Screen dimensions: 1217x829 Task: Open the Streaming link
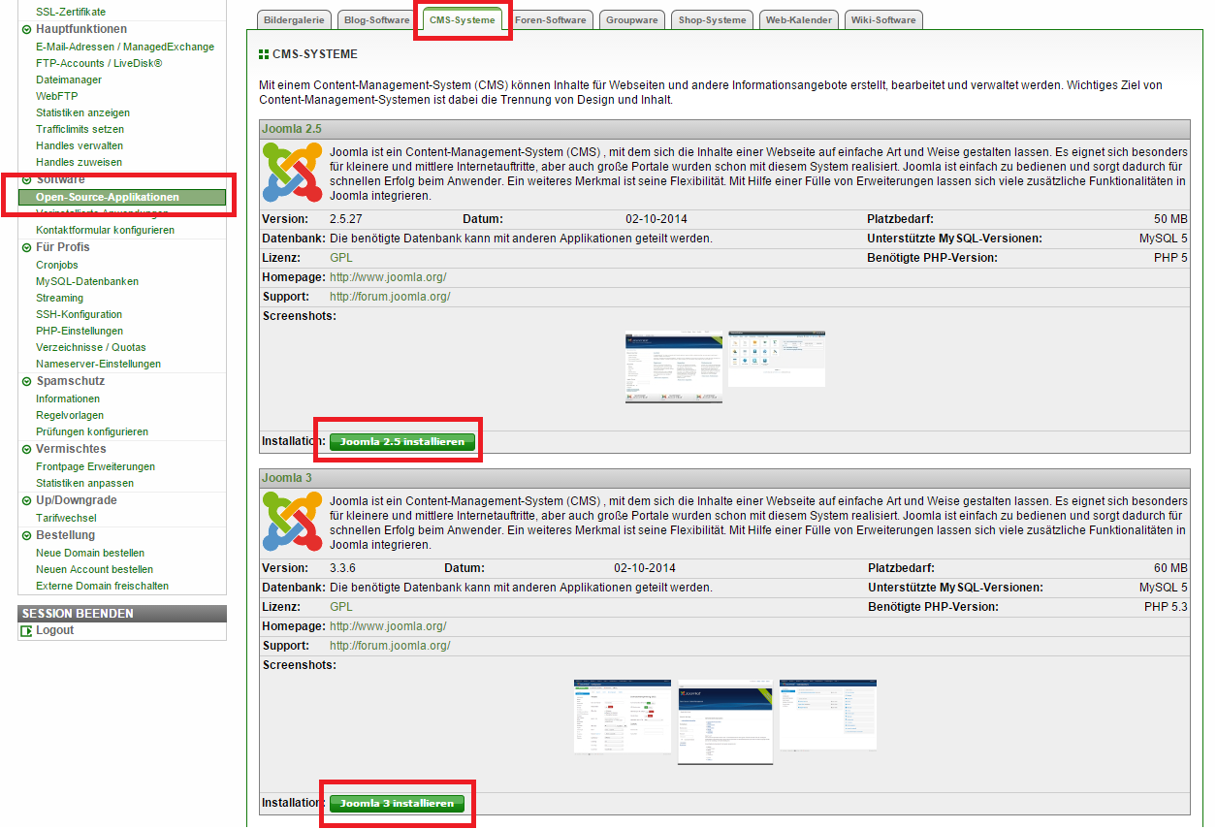coord(59,298)
